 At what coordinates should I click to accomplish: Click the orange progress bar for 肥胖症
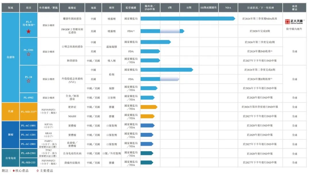149,107
